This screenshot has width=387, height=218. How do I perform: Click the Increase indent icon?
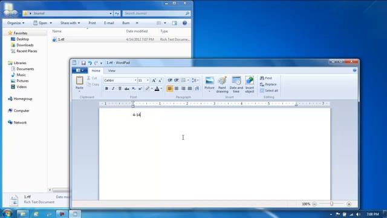point(176,81)
